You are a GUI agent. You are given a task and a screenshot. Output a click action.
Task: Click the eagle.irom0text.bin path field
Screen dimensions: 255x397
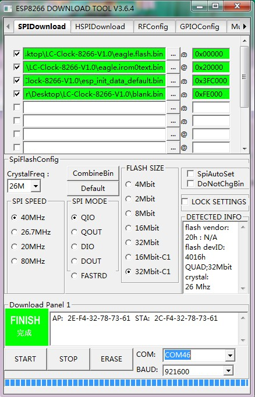[x=94, y=68]
